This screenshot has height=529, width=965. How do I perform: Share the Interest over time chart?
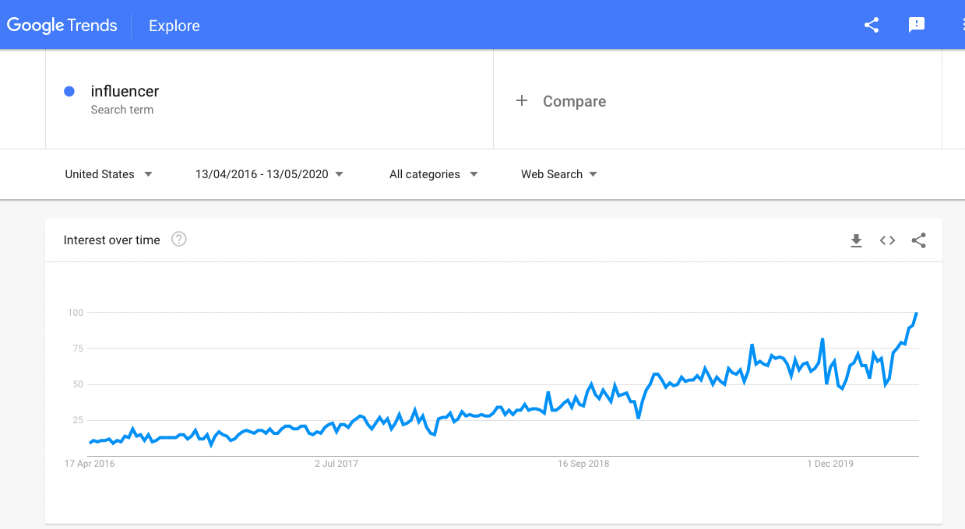(x=918, y=240)
